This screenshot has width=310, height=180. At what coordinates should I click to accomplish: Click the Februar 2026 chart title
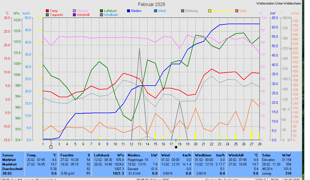click(x=152, y=4)
